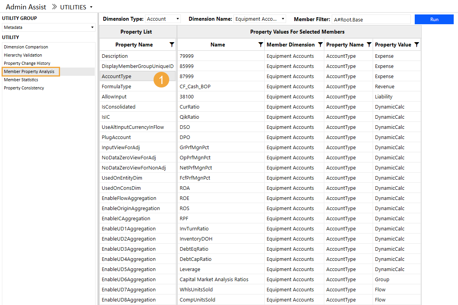Open the Property Consistency utility
458x305 pixels.
[24, 88]
